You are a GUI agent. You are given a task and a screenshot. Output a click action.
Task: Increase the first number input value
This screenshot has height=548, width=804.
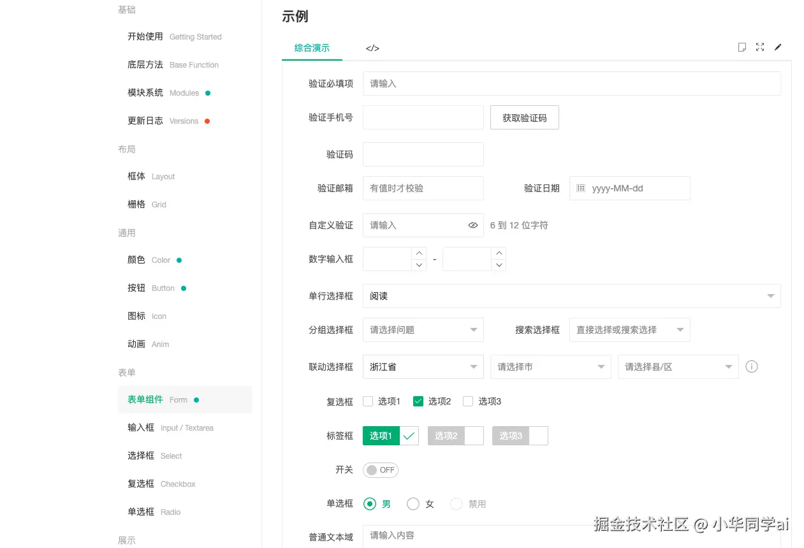pyautogui.click(x=419, y=253)
